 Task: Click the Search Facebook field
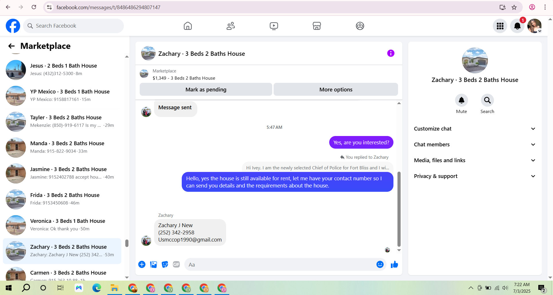pyautogui.click(x=73, y=26)
